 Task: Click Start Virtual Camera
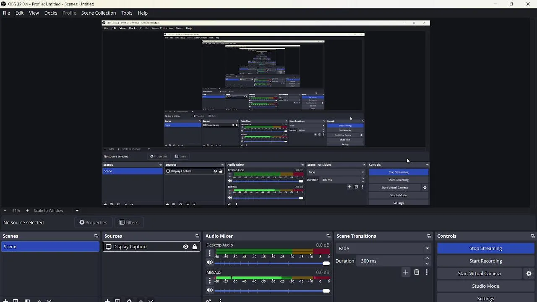click(479, 273)
